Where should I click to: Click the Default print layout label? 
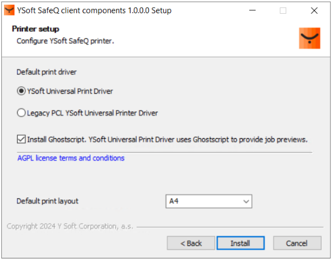click(48, 201)
